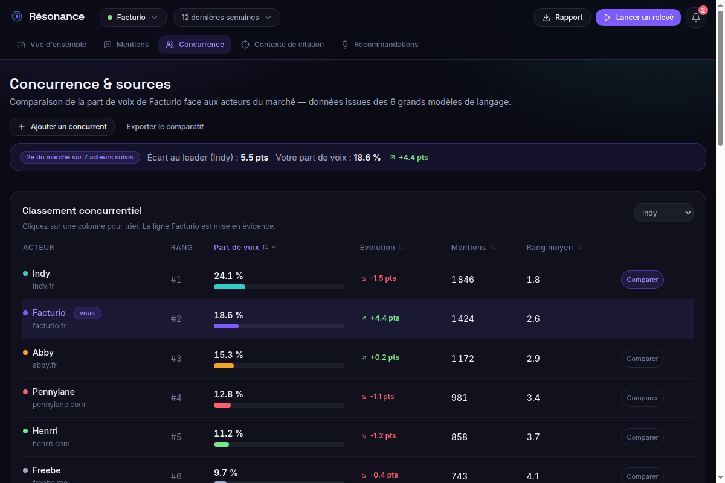
Task: Click the down arrow icon for Freebe -0.4 pts
Action: point(364,475)
